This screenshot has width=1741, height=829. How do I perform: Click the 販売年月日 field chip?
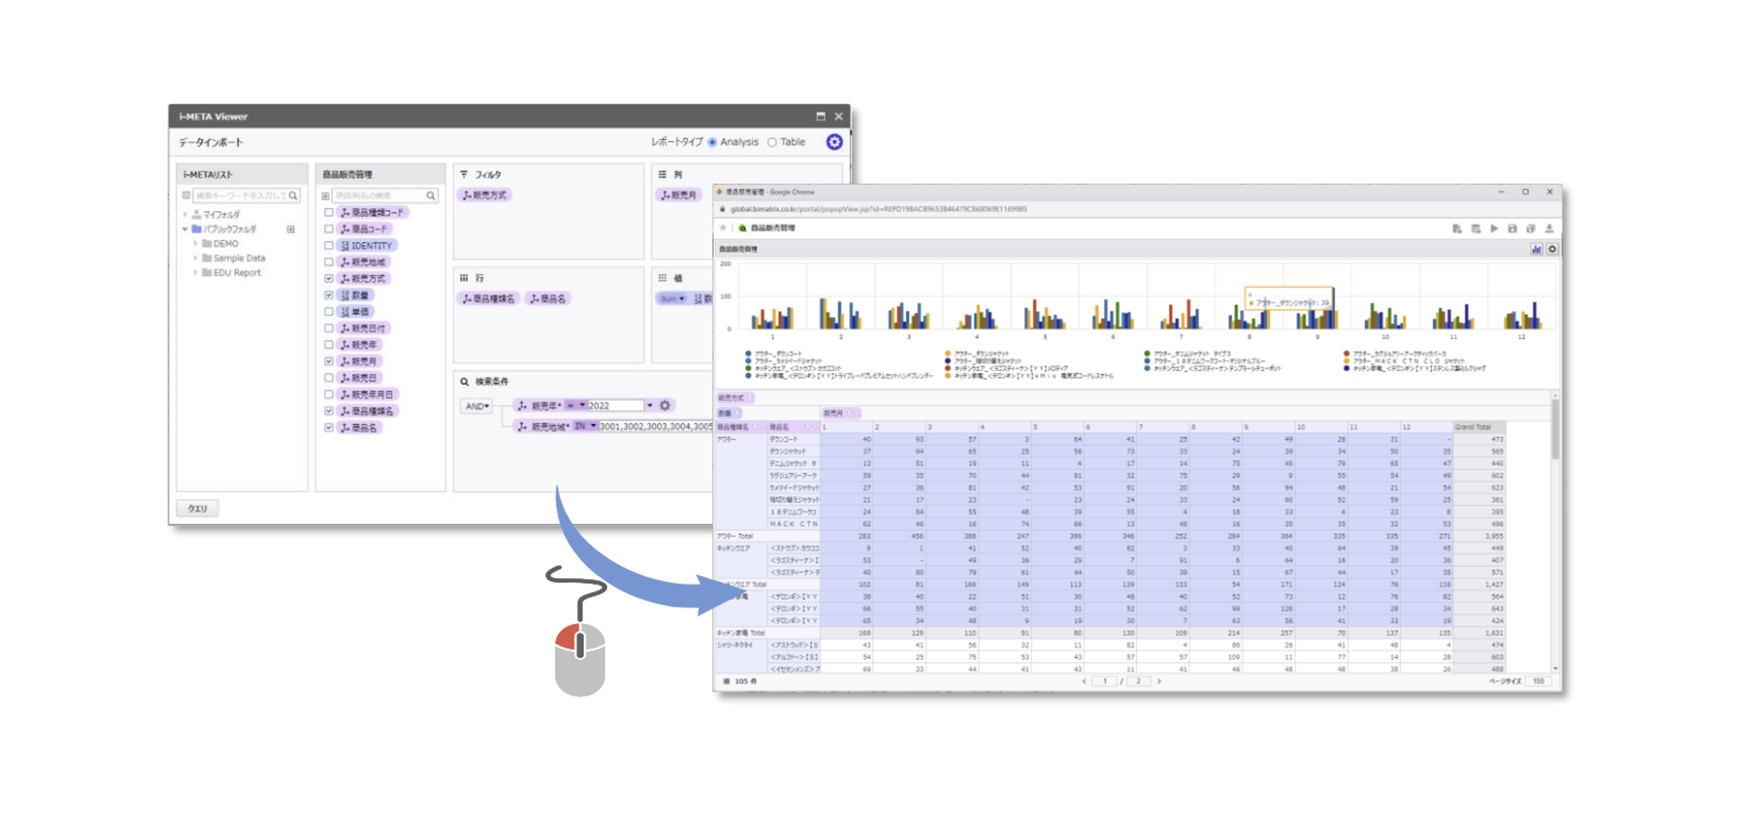(x=368, y=395)
